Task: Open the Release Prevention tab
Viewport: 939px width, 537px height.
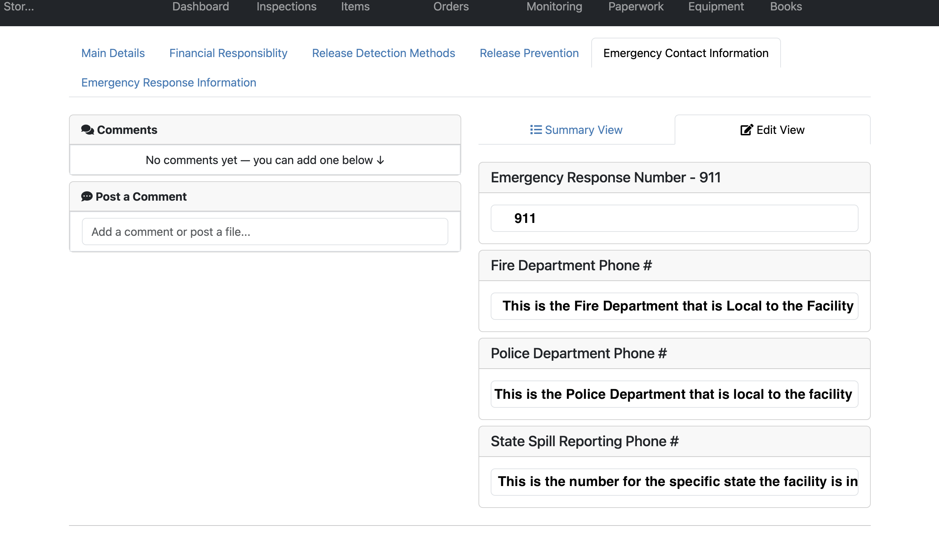Action: [x=529, y=53]
